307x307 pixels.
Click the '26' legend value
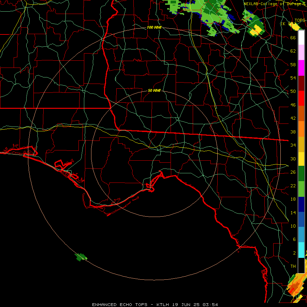293,172
